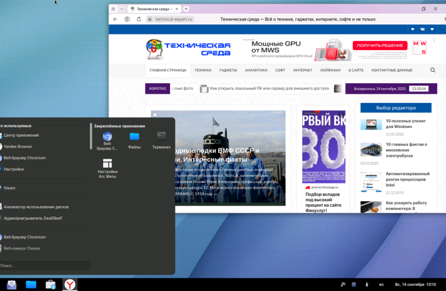This screenshot has width=446, height=291.
Task: Open Yandex browser hamburger menu
Action: [x=435, y=9]
